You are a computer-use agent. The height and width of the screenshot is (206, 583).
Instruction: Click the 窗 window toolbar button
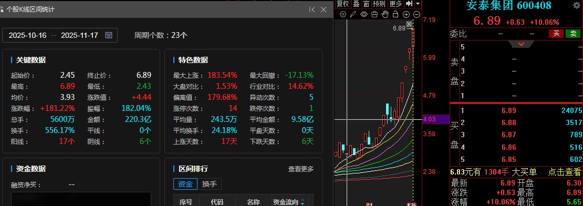[x=366, y=4]
